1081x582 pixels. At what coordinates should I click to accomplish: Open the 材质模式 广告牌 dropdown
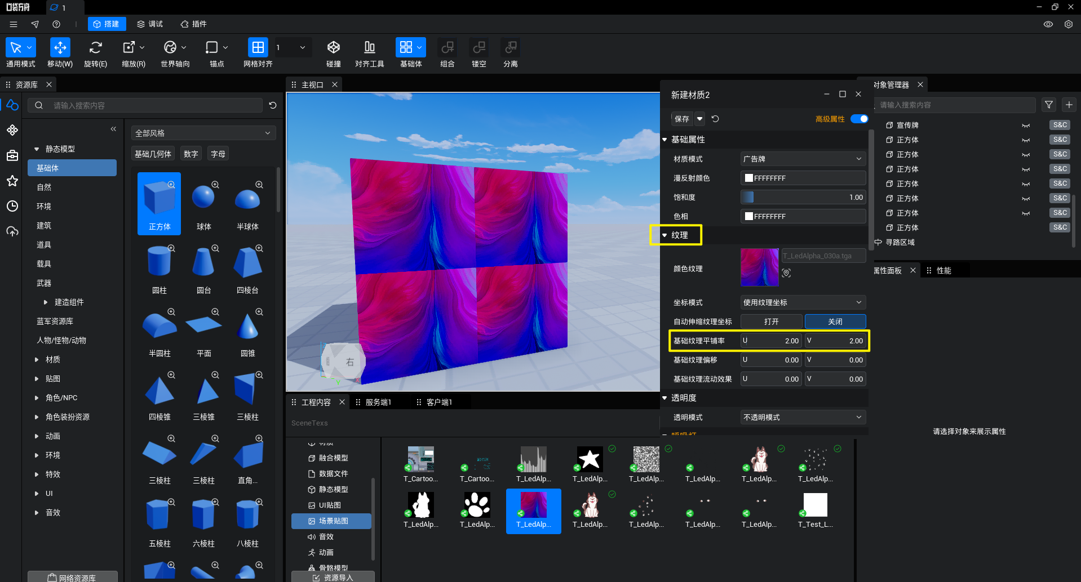coord(803,159)
